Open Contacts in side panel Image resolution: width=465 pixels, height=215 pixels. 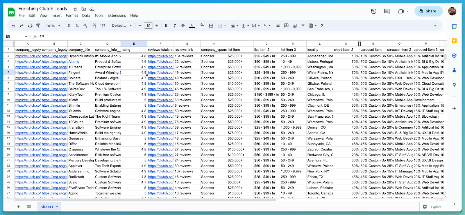454,70
